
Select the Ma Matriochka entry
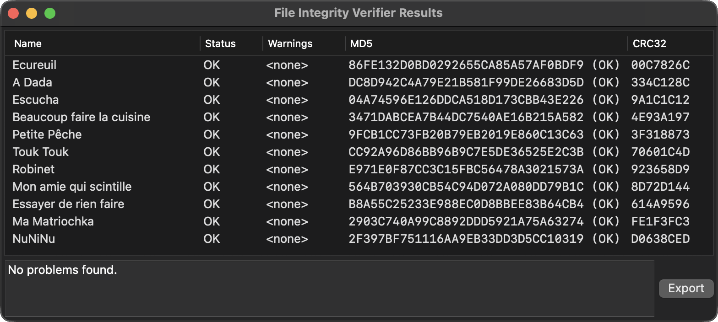pos(53,221)
